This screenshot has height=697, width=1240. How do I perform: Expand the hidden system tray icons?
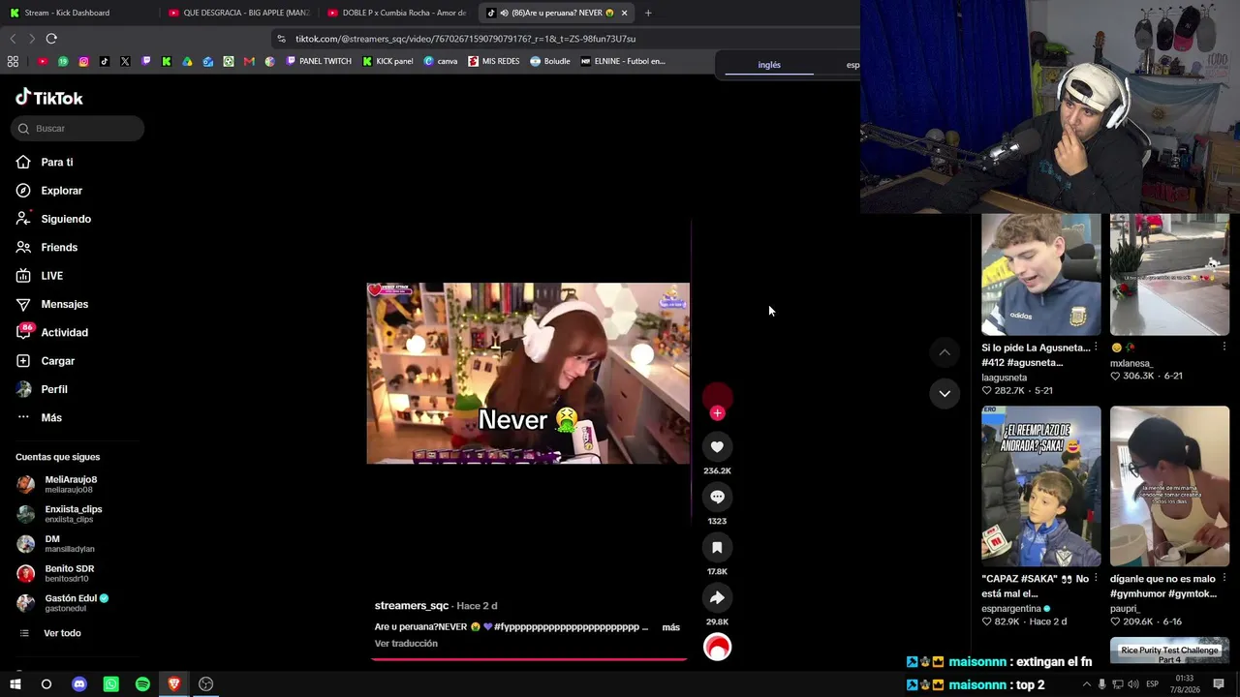coord(1086,684)
